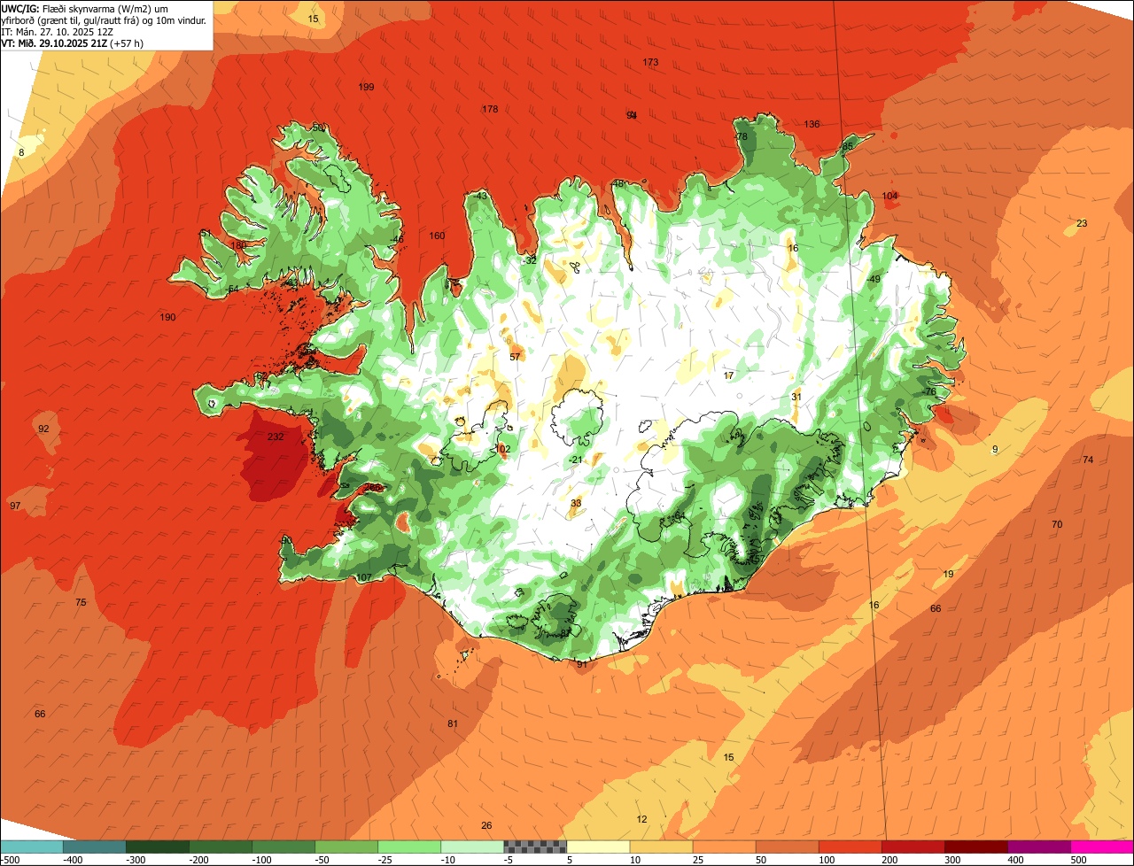Select the magenta swatch right of 500
The height and width of the screenshot is (866, 1134).
point(1102,846)
